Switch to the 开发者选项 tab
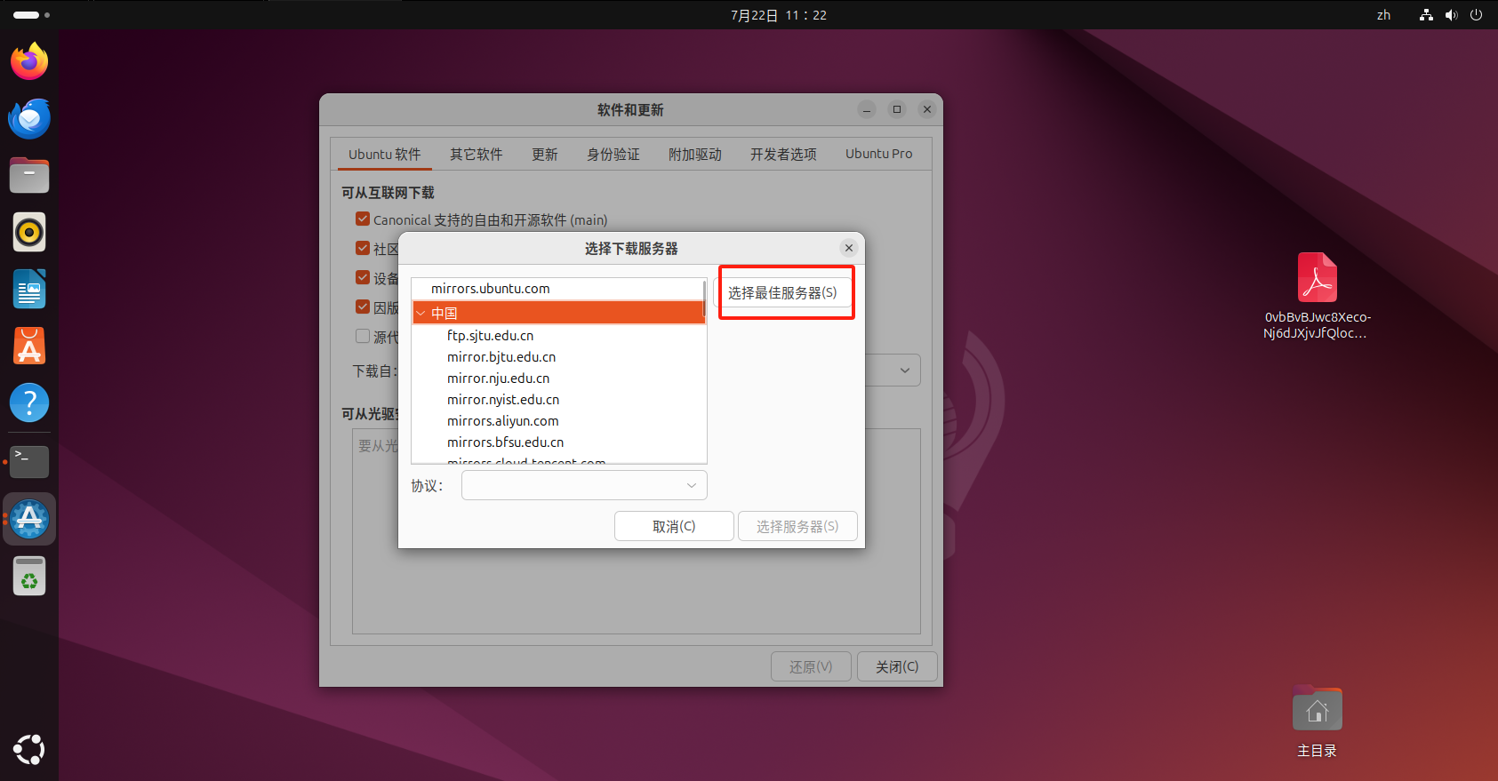 (x=783, y=154)
